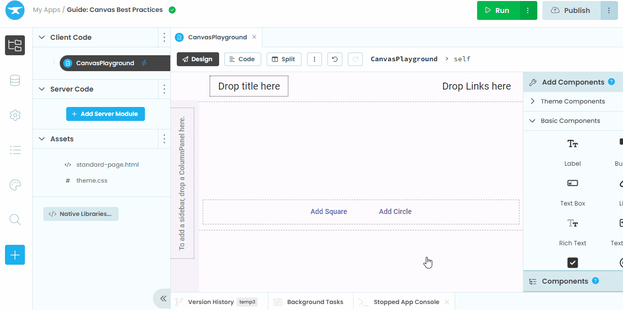Open the Anvil logo home icon
Viewport: 623px width, 310px height.
15,10
